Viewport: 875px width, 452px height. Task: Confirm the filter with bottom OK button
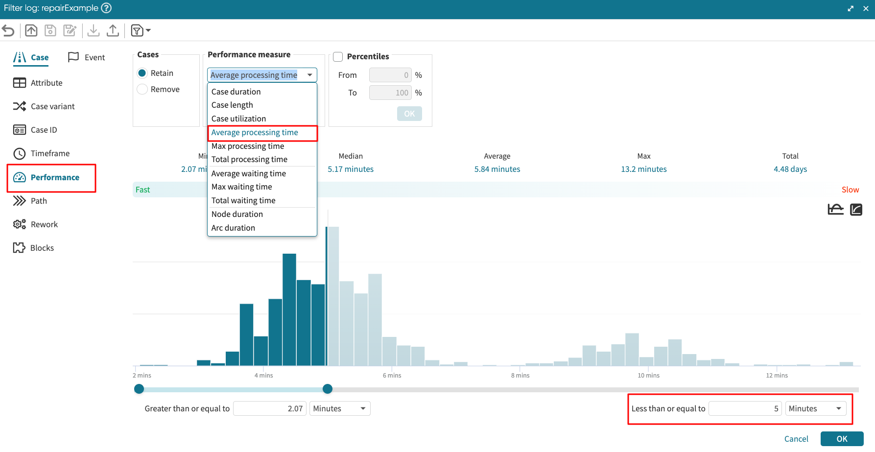(842, 439)
